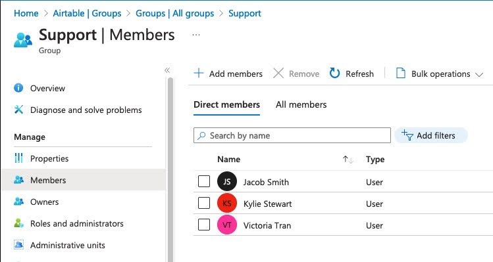
Task: Click the funnel icon in Add filters
Action: coord(407,135)
